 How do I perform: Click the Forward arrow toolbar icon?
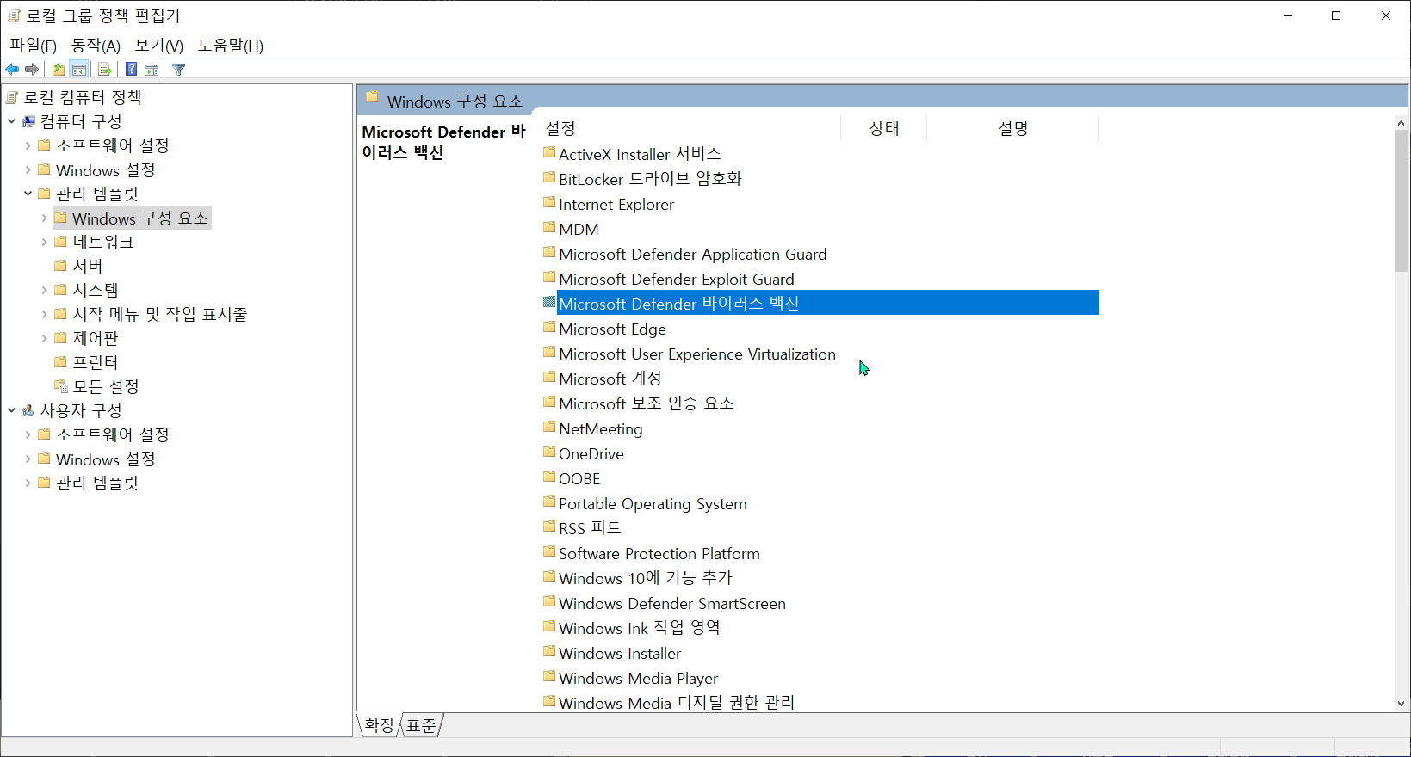(32, 70)
